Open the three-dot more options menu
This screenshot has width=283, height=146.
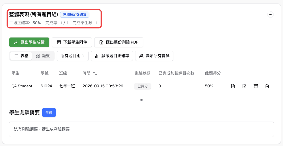tap(270, 14)
